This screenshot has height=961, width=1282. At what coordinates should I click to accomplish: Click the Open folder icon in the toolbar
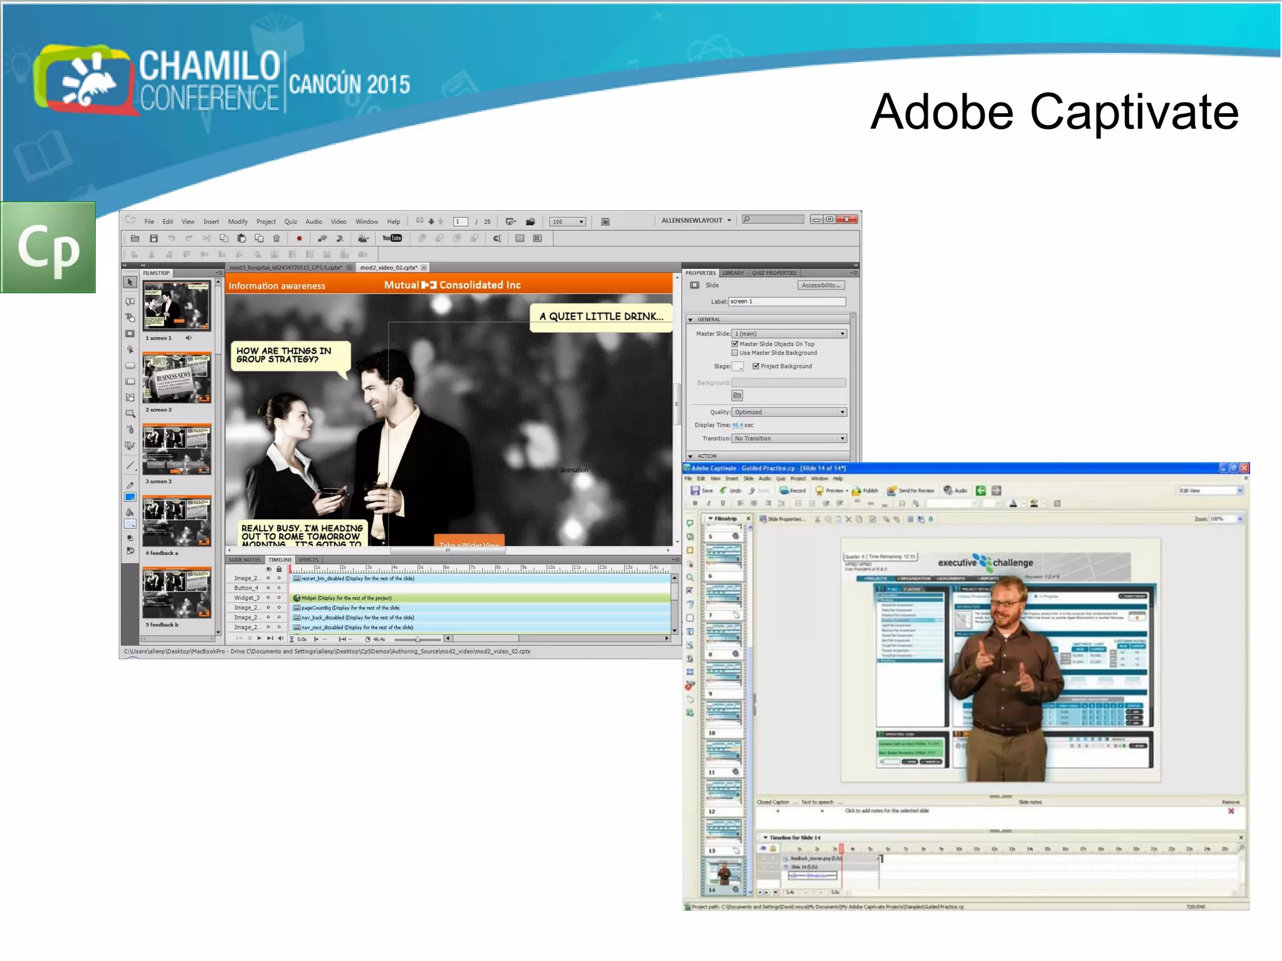[135, 238]
